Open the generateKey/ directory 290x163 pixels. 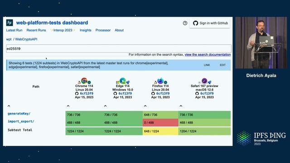point(19,114)
